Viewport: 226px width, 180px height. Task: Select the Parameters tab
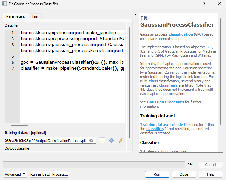(16, 16)
